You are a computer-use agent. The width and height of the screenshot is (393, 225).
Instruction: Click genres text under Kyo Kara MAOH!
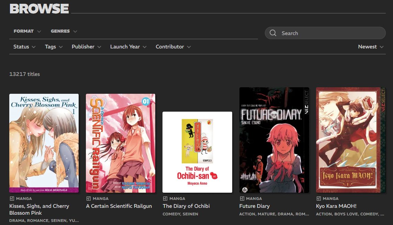(350, 214)
